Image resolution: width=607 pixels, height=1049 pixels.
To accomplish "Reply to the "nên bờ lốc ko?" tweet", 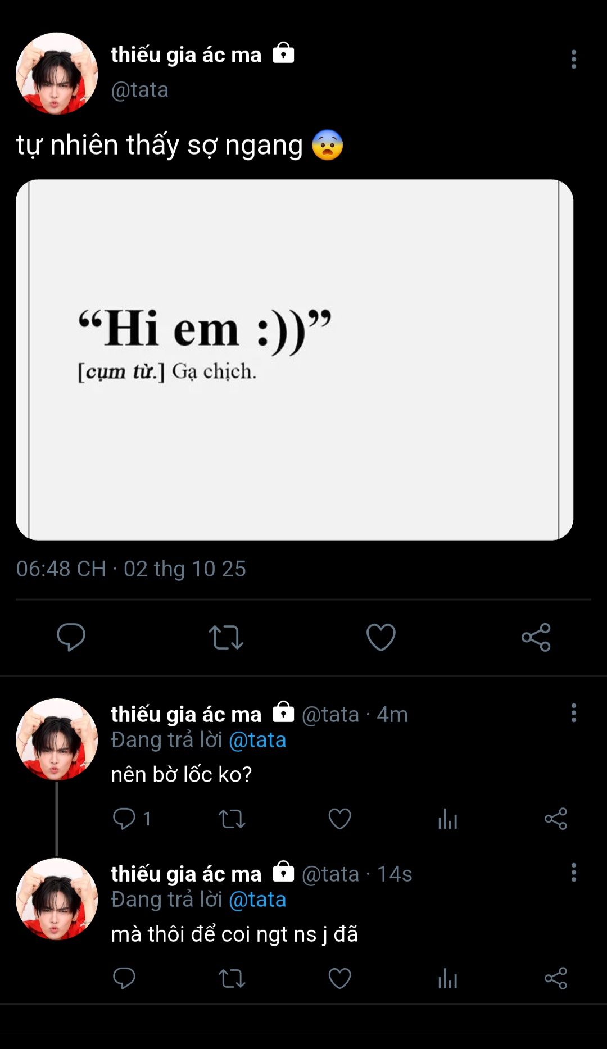I will point(124,819).
